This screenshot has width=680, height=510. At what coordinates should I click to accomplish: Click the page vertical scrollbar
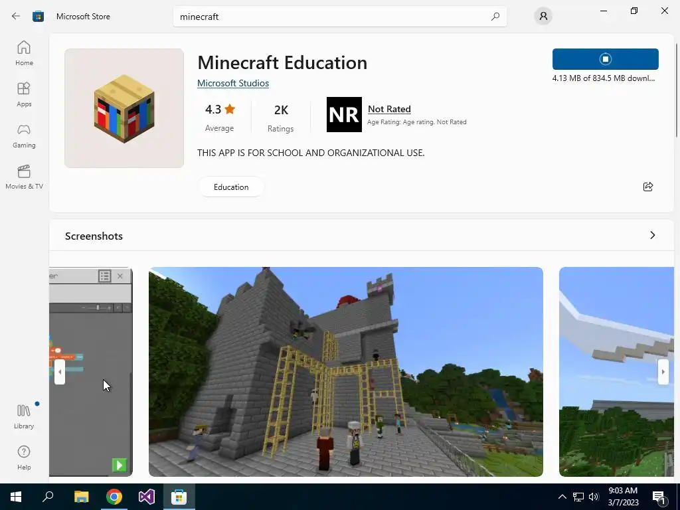click(677, 90)
